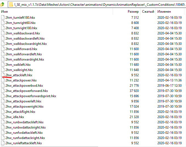Select file icon of 2hw_attackpowerforwardsprint.hkx

[x=3, y=96]
